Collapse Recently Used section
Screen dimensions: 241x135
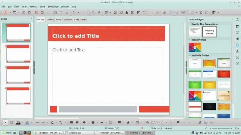(x=189, y=40)
